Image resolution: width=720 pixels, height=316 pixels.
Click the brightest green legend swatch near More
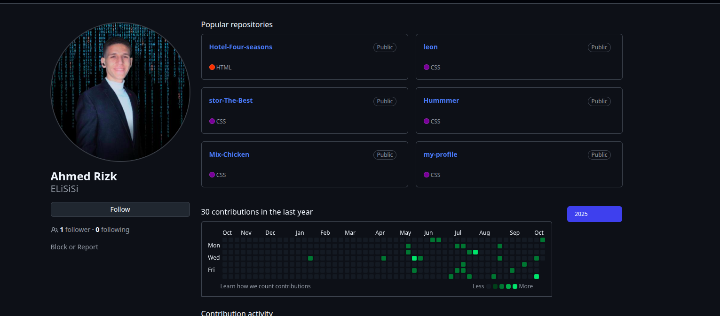(515, 286)
